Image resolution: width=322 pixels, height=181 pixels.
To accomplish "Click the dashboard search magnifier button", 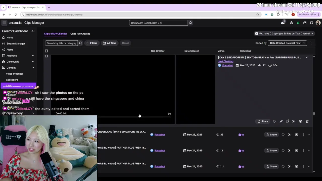I will click(190, 23).
